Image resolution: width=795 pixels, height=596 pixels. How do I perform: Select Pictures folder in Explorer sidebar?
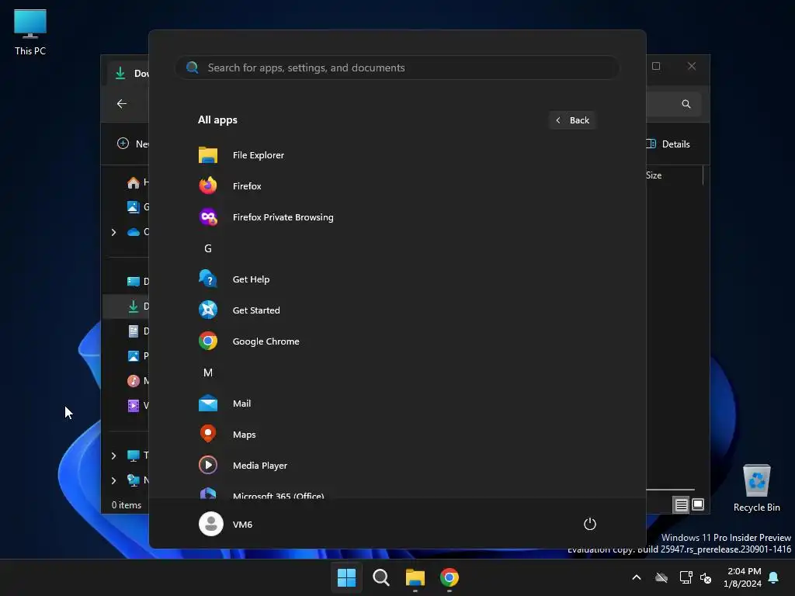[x=137, y=355]
